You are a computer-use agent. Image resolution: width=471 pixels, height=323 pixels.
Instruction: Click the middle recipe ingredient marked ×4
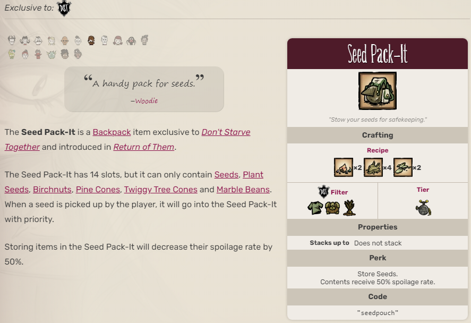[373, 167]
